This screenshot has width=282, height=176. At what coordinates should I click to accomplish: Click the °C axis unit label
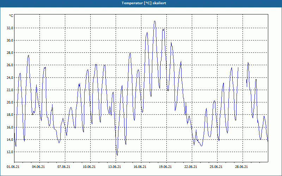click(x=11, y=16)
